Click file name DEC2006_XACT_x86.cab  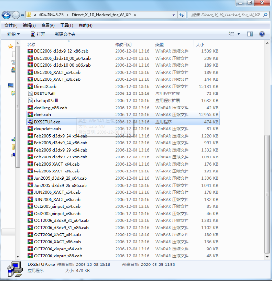coord(57,79)
